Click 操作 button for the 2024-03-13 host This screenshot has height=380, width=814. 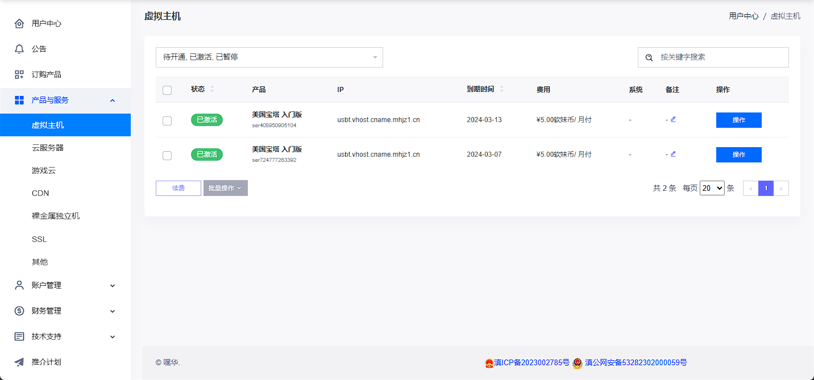(738, 120)
